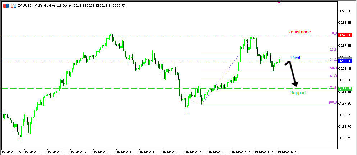Select the green Support text label
Screen dimensions: 357x155
[298, 93]
